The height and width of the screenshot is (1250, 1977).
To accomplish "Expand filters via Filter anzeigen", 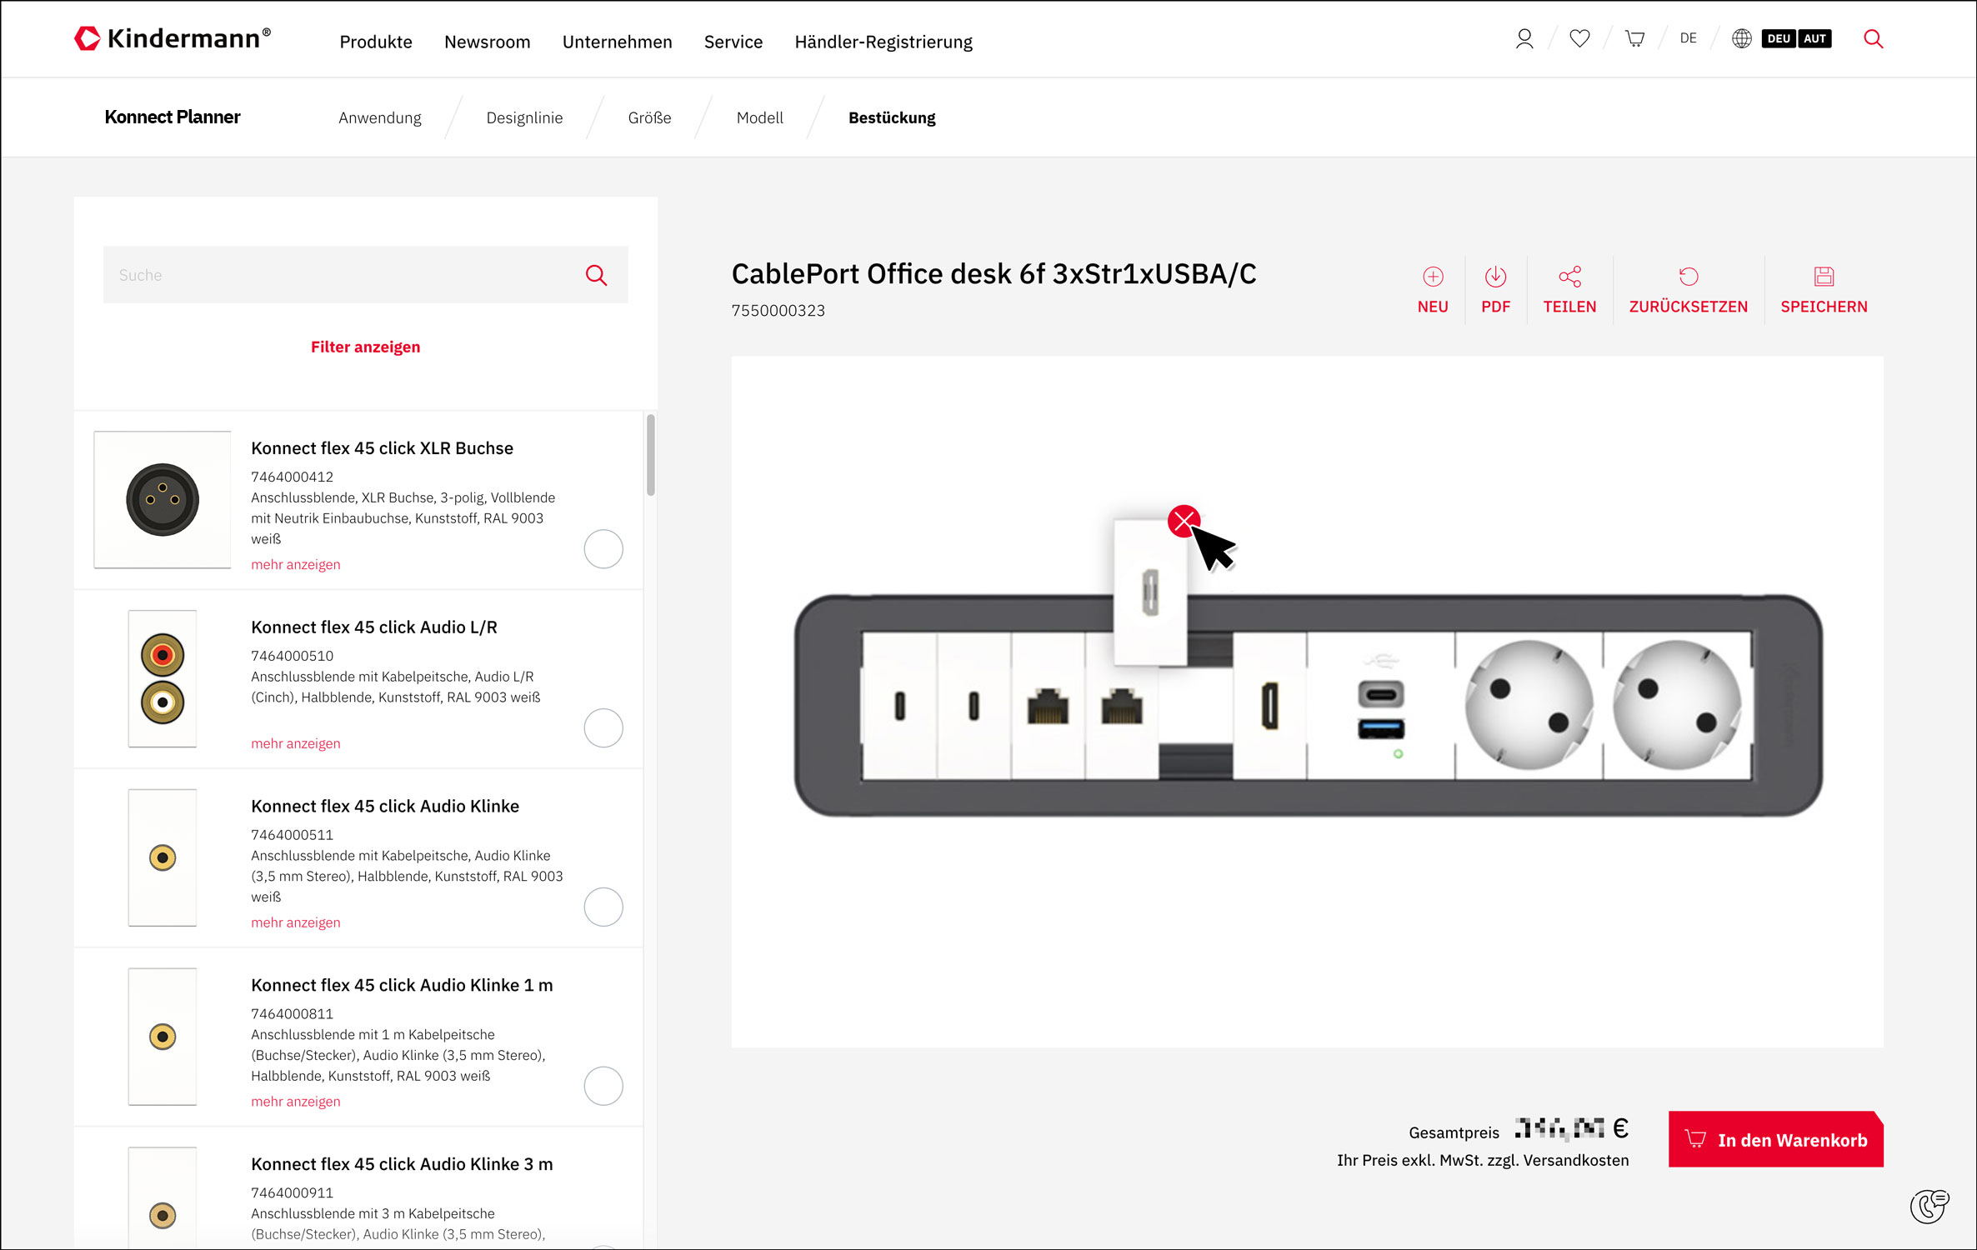I will [x=365, y=347].
